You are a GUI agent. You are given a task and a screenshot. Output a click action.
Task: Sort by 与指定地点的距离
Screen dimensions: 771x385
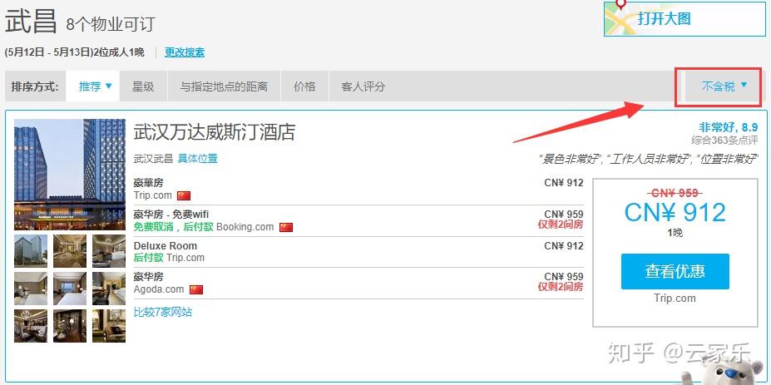(224, 86)
